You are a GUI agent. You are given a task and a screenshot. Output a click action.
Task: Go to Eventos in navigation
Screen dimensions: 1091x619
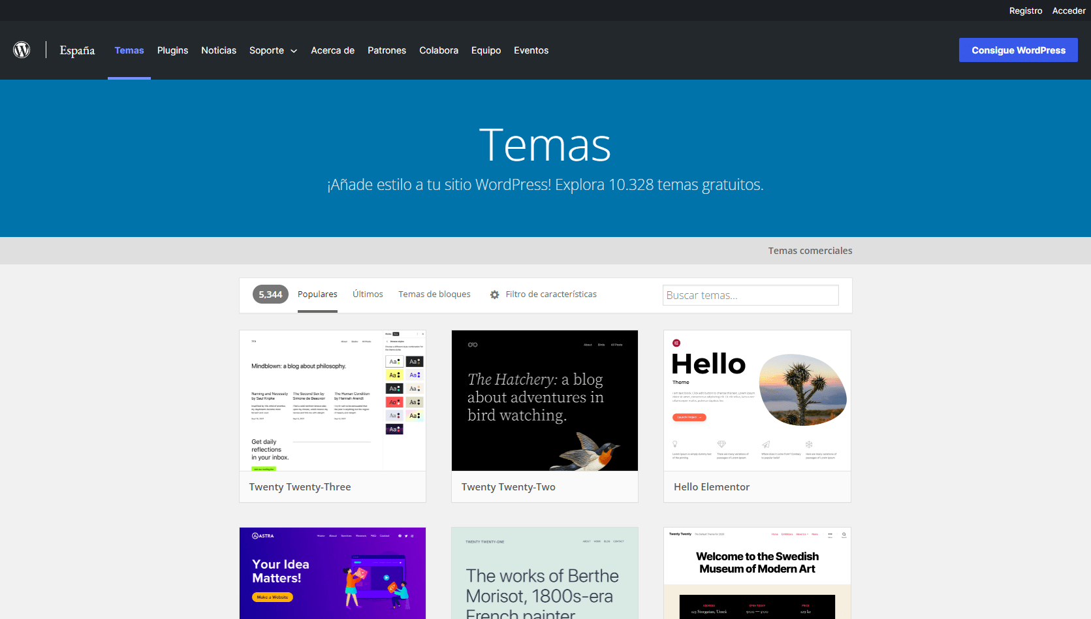(x=531, y=50)
